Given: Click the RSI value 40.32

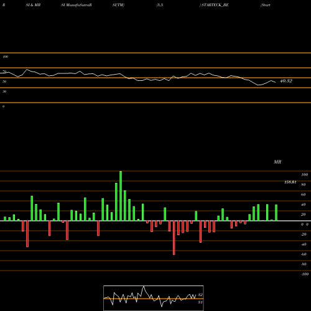Looking at the screenshot, I should coord(286,81).
